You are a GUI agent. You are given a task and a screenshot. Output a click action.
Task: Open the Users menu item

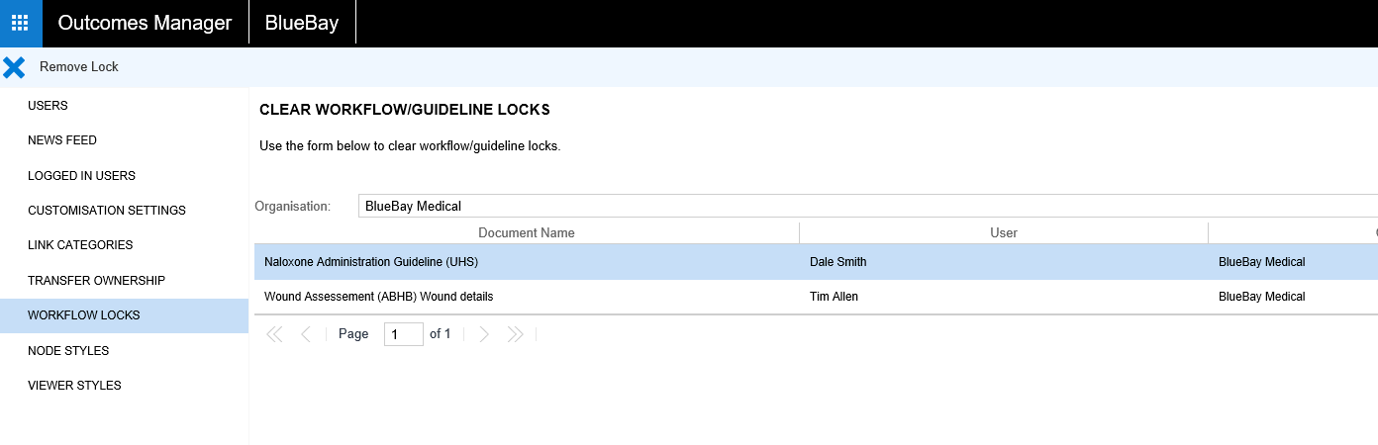coord(48,106)
